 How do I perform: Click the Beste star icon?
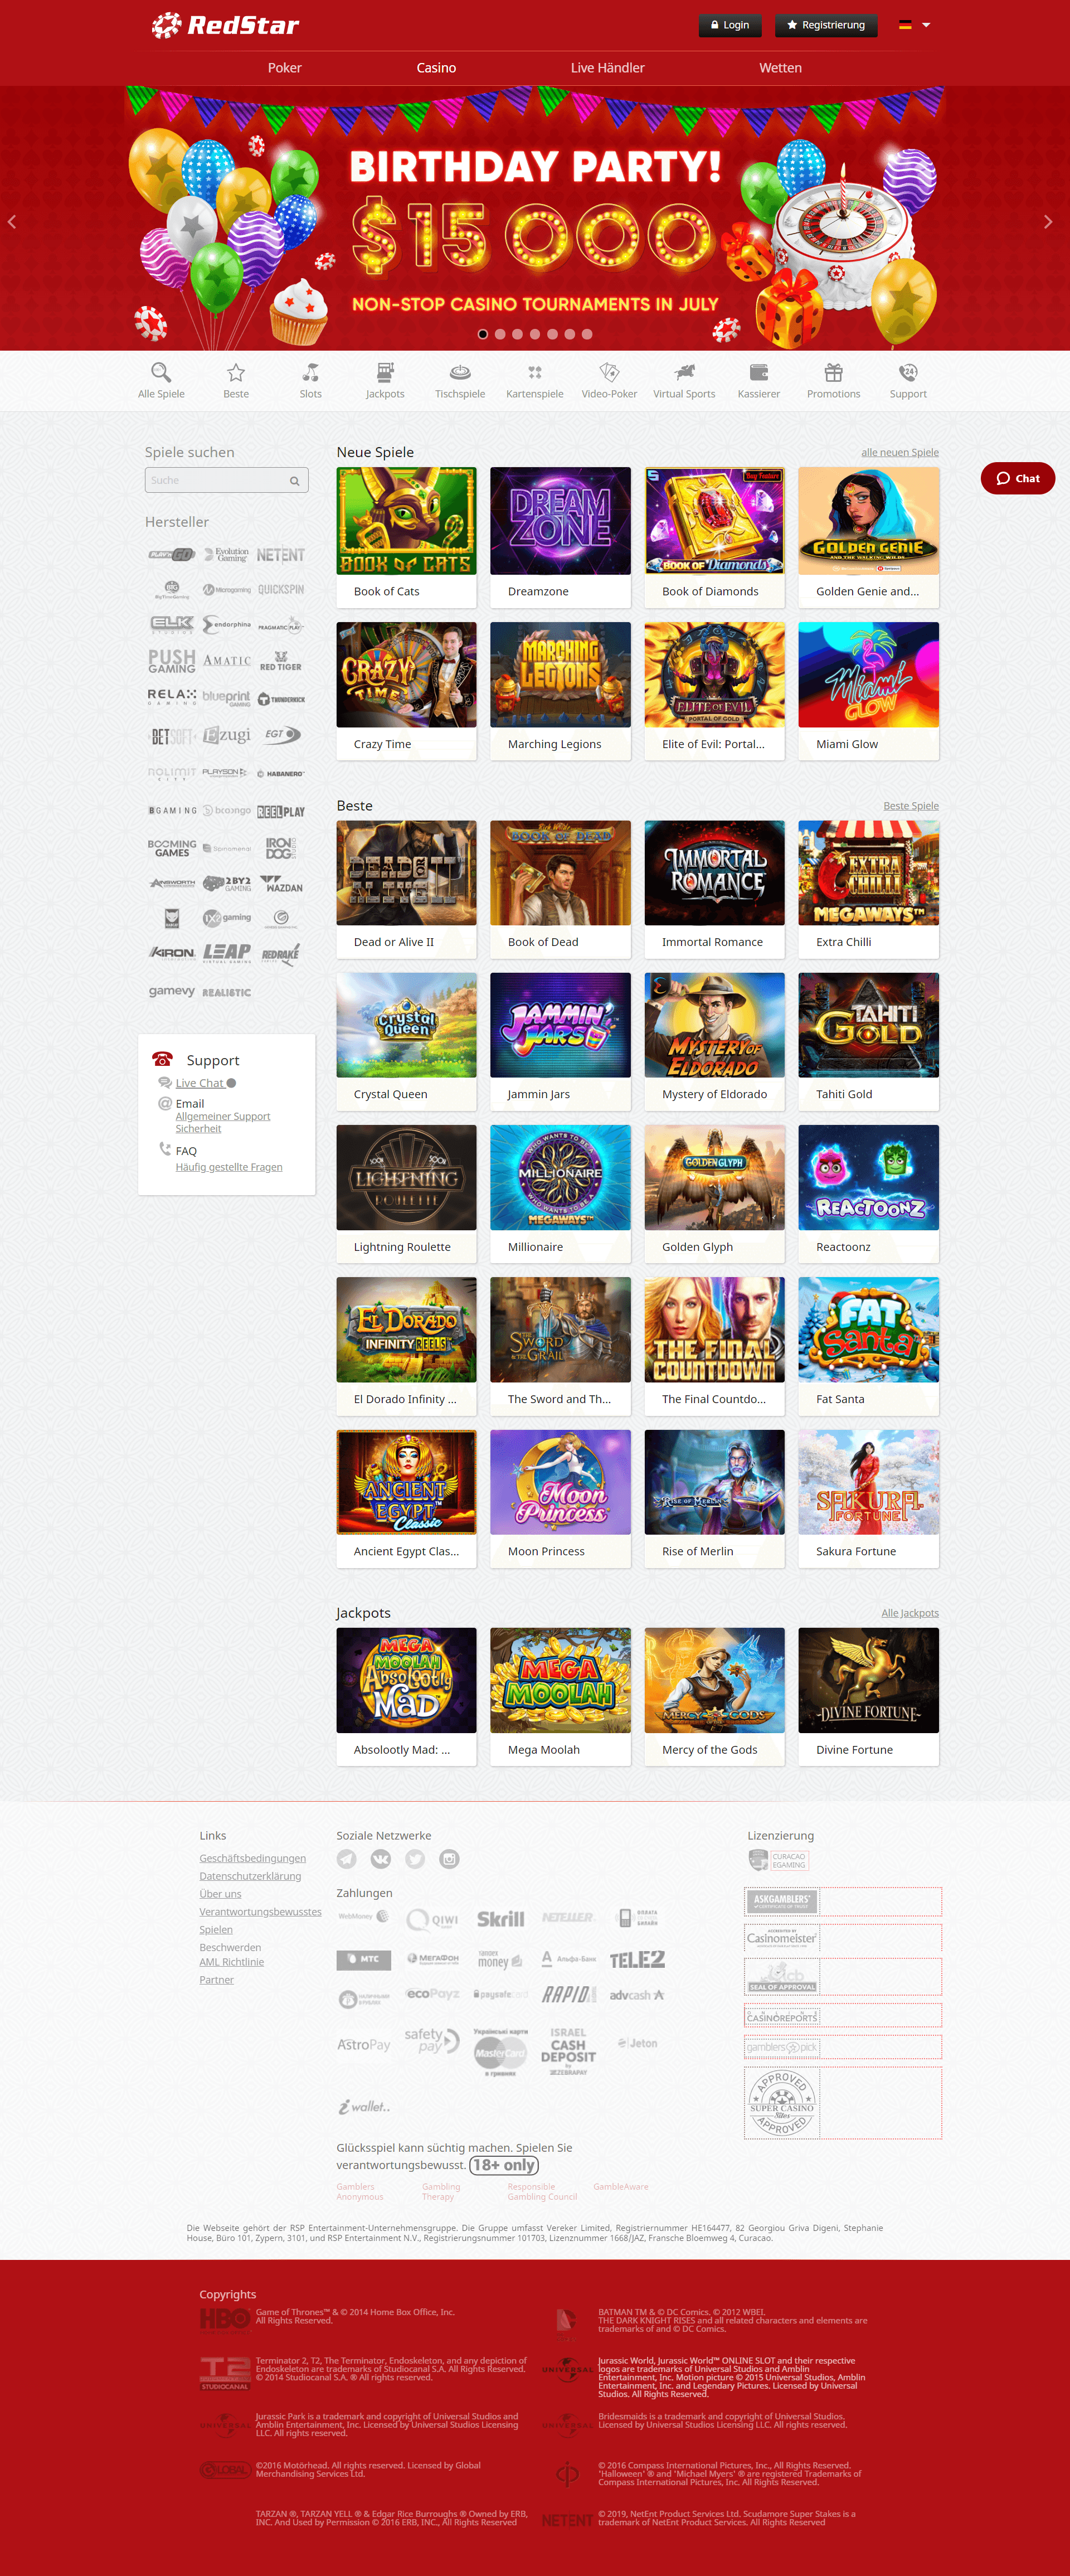coord(236,373)
